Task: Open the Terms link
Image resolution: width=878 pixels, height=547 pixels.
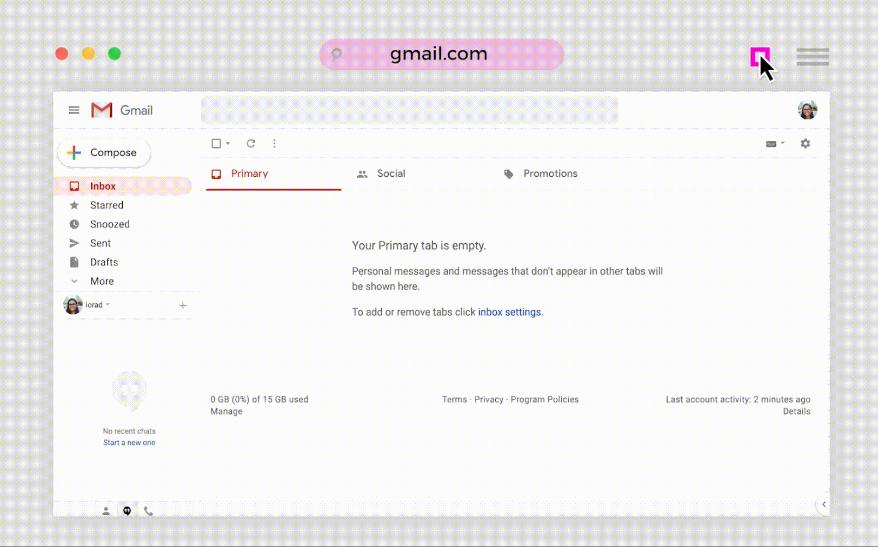Action: [x=454, y=399]
